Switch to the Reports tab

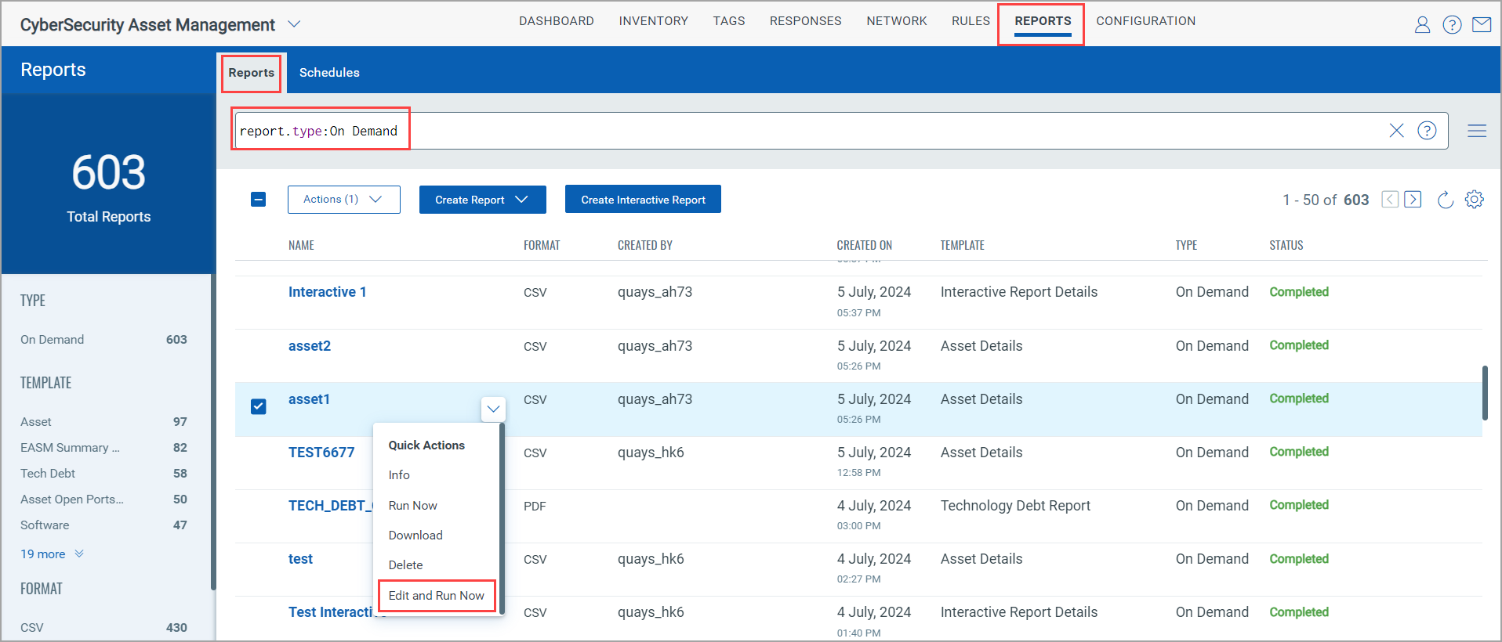click(x=251, y=73)
